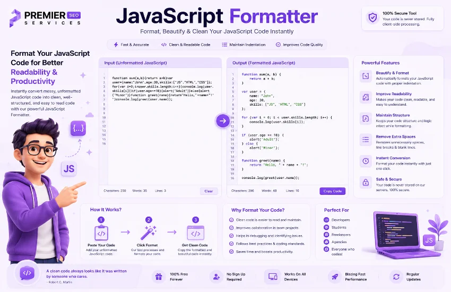Click the Improve Readability feature icon
The height and width of the screenshot is (292, 451).
(366, 97)
